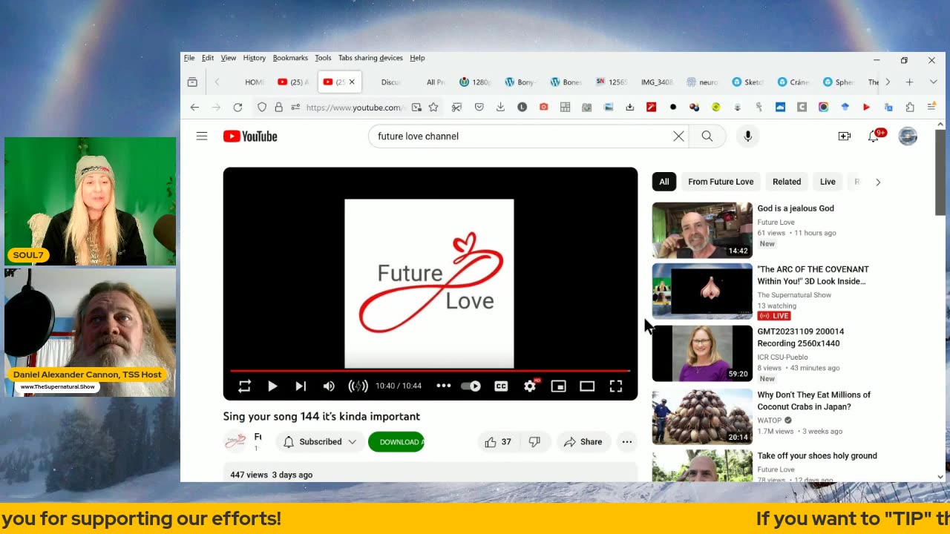Open the Future Love channel avatar
This screenshot has height=534, width=950.
coord(235,442)
